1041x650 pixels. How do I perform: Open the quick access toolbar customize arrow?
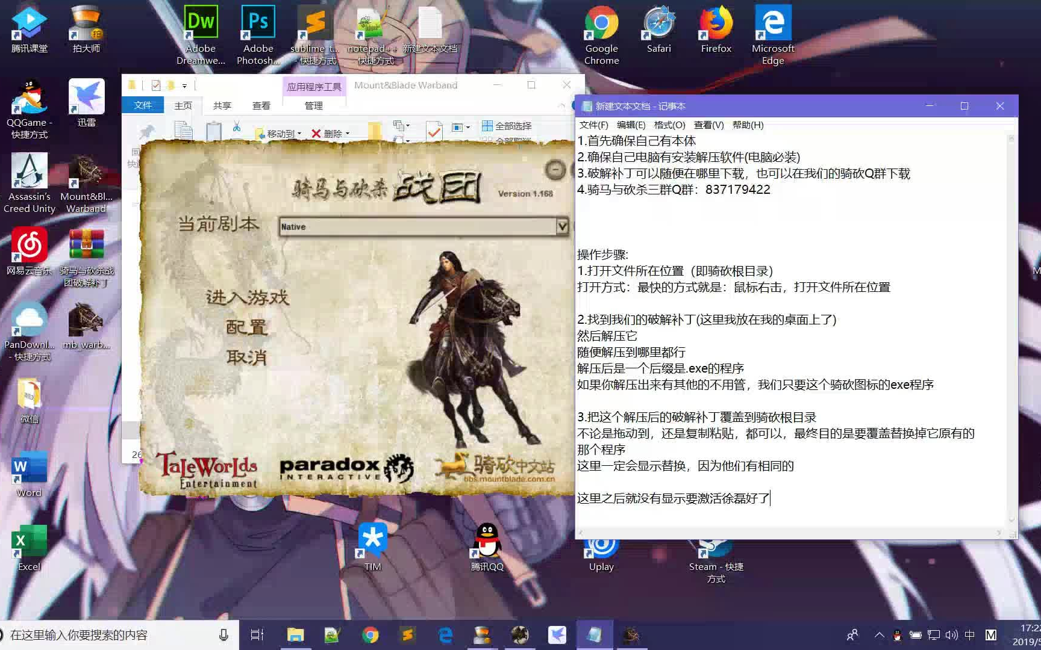(184, 85)
